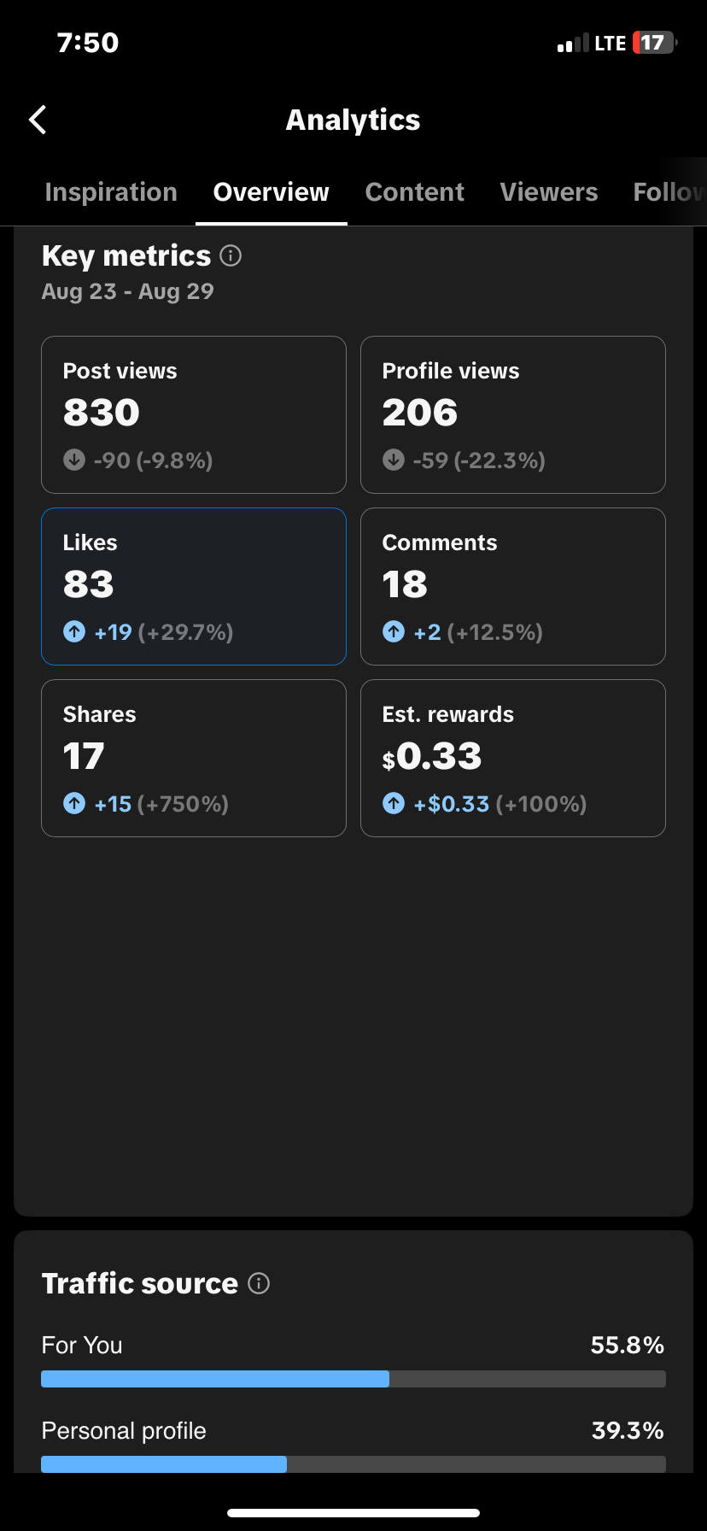
Task: Open the Traffic source info icon
Action: pos(259,1283)
